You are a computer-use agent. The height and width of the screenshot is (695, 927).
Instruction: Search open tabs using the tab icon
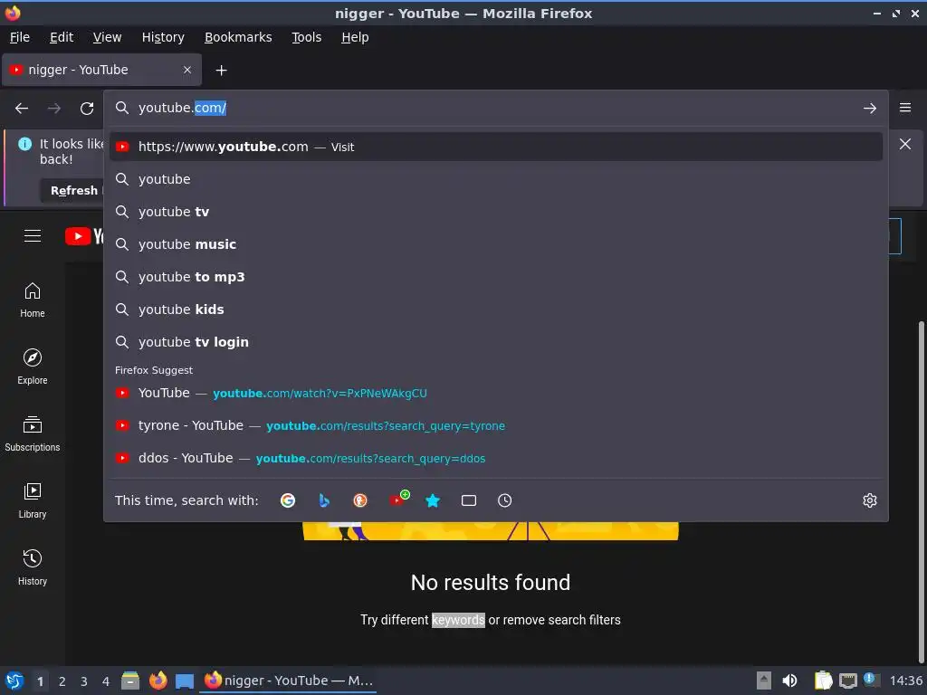[x=469, y=500]
